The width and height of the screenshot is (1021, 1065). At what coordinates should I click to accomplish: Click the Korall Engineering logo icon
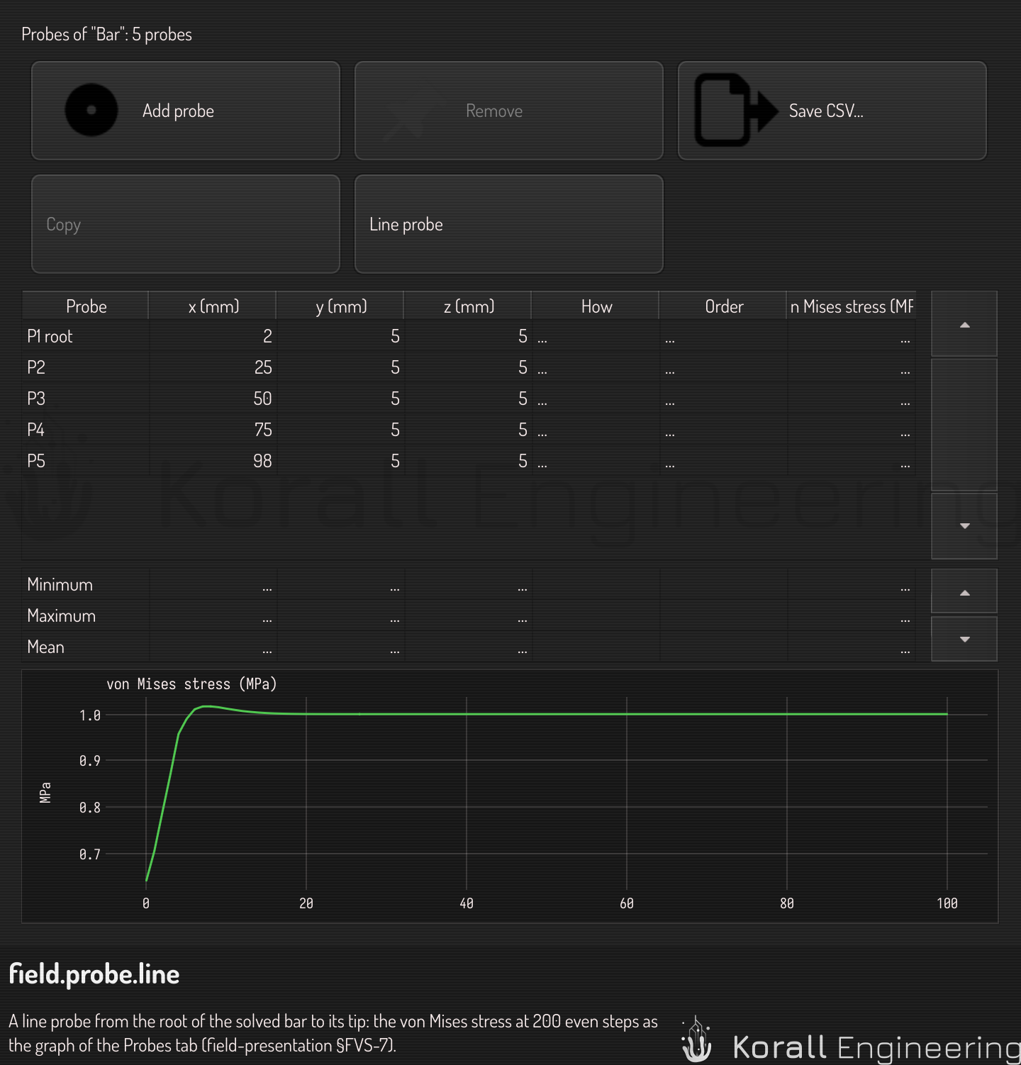697,1039
